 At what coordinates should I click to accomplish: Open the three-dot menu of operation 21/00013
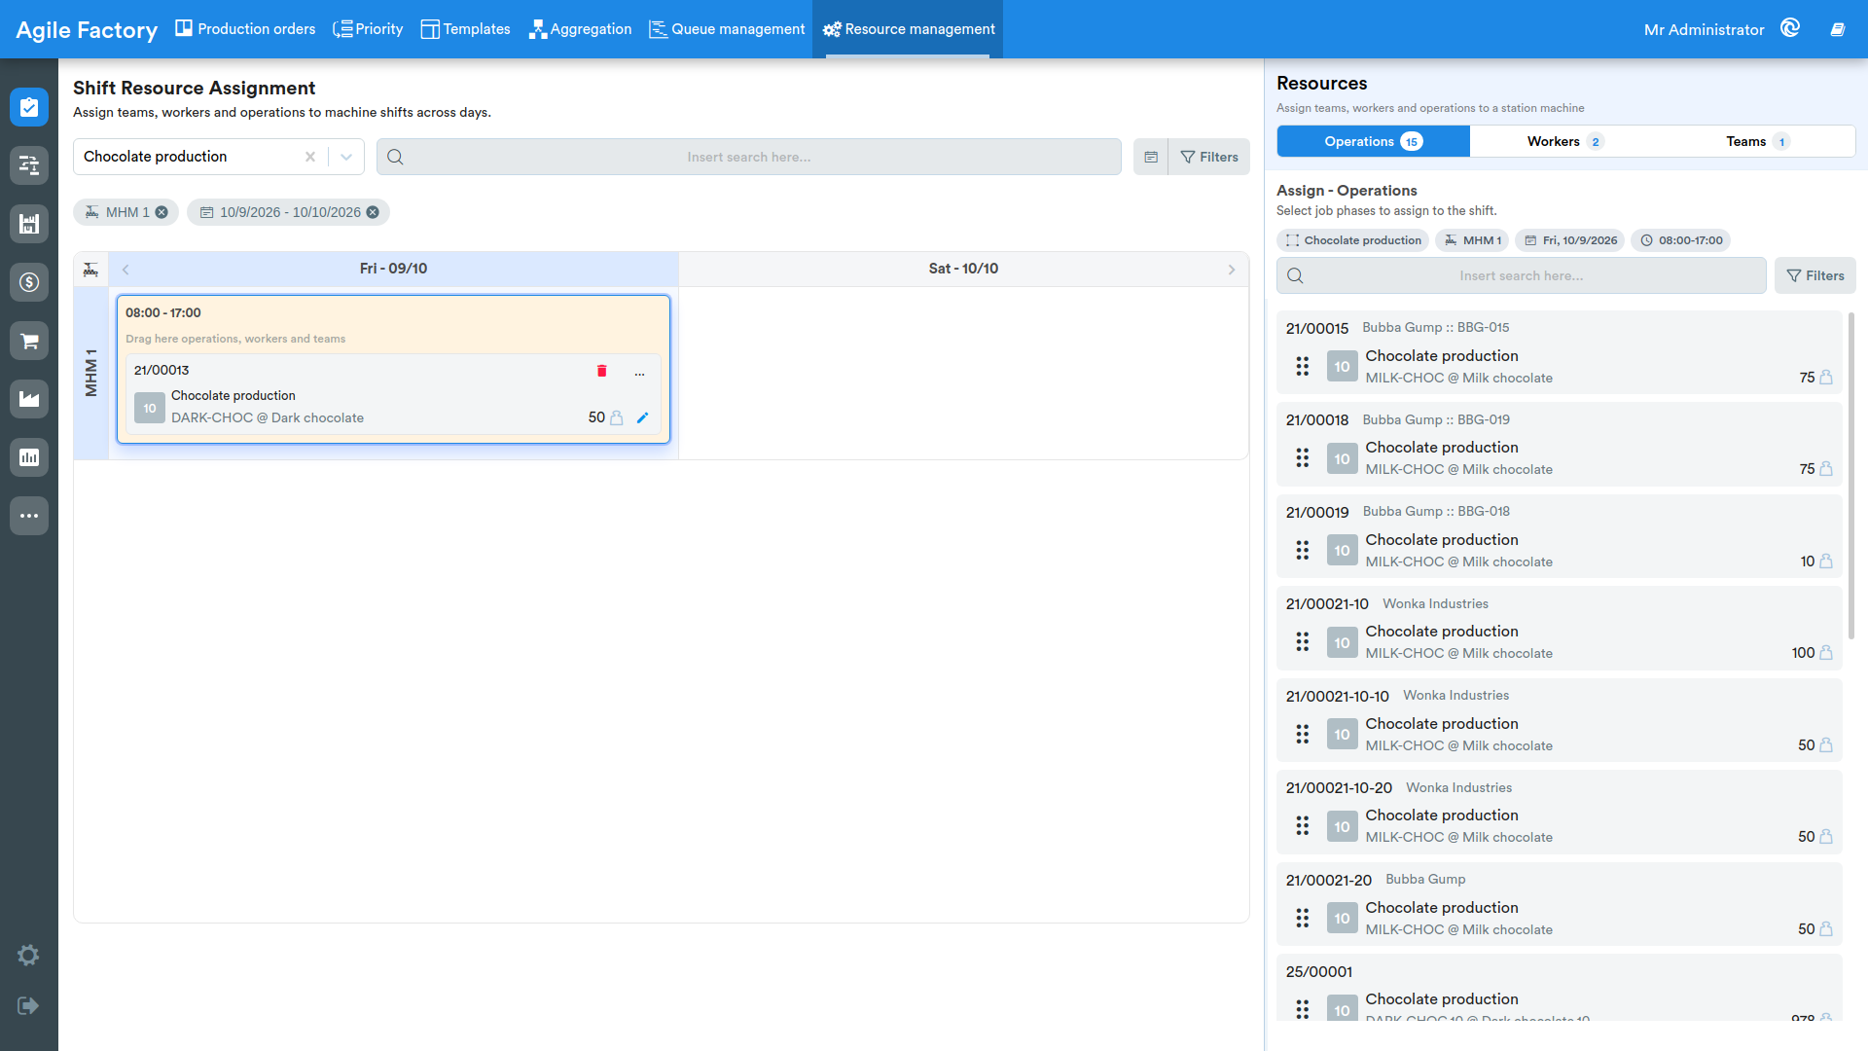pyautogui.click(x=639, y=374)
